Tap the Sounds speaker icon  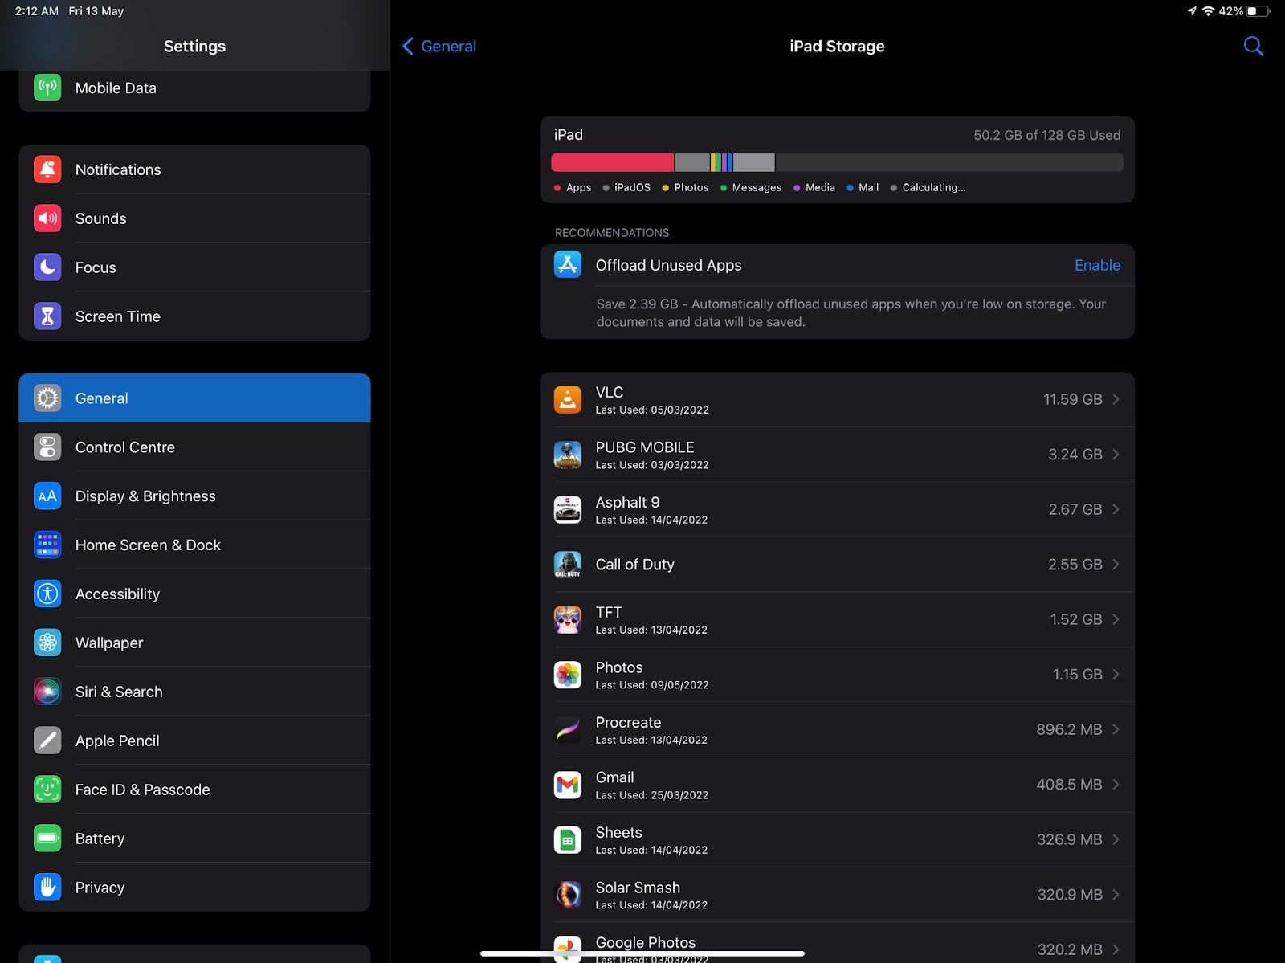click(x=47, y=218)
